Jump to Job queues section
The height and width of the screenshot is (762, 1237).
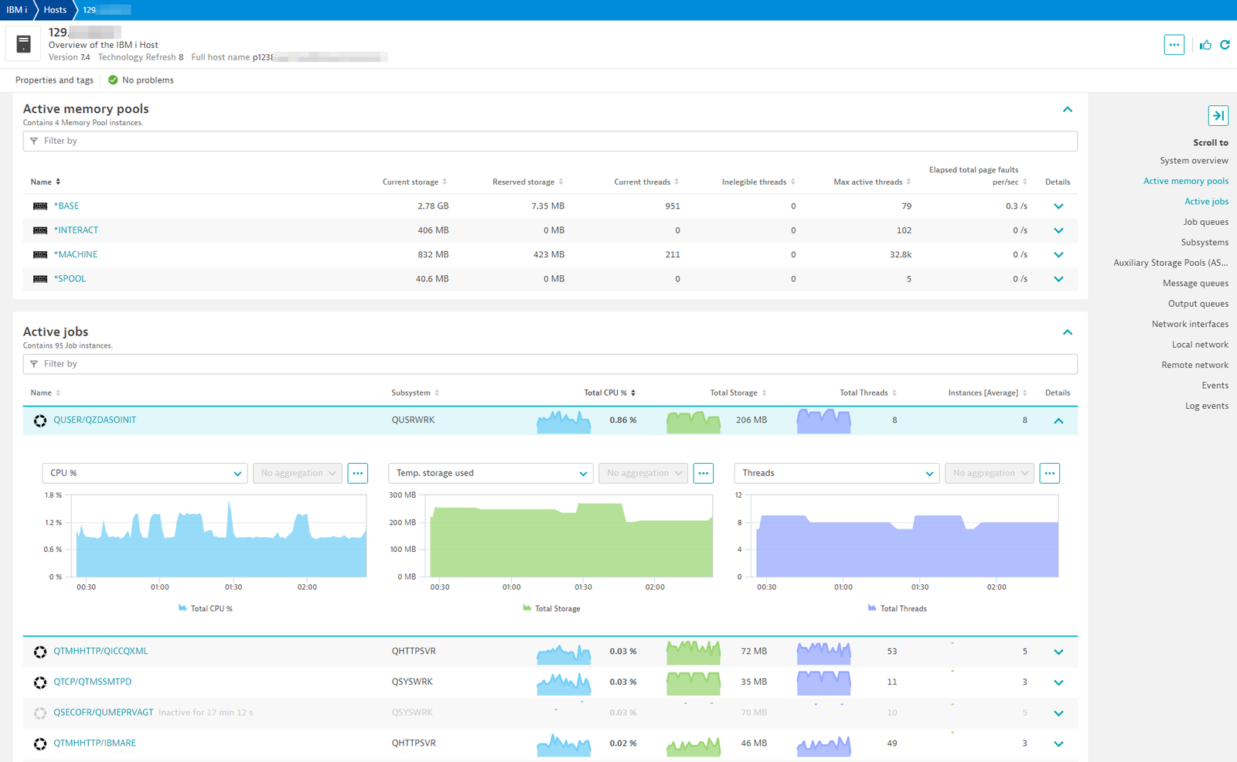(1205, 222)
